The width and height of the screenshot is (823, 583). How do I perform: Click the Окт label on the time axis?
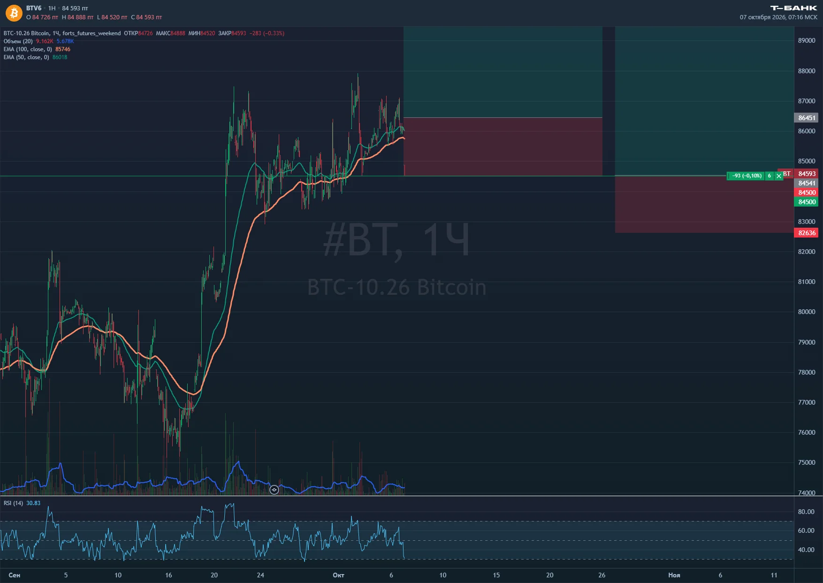338,575
